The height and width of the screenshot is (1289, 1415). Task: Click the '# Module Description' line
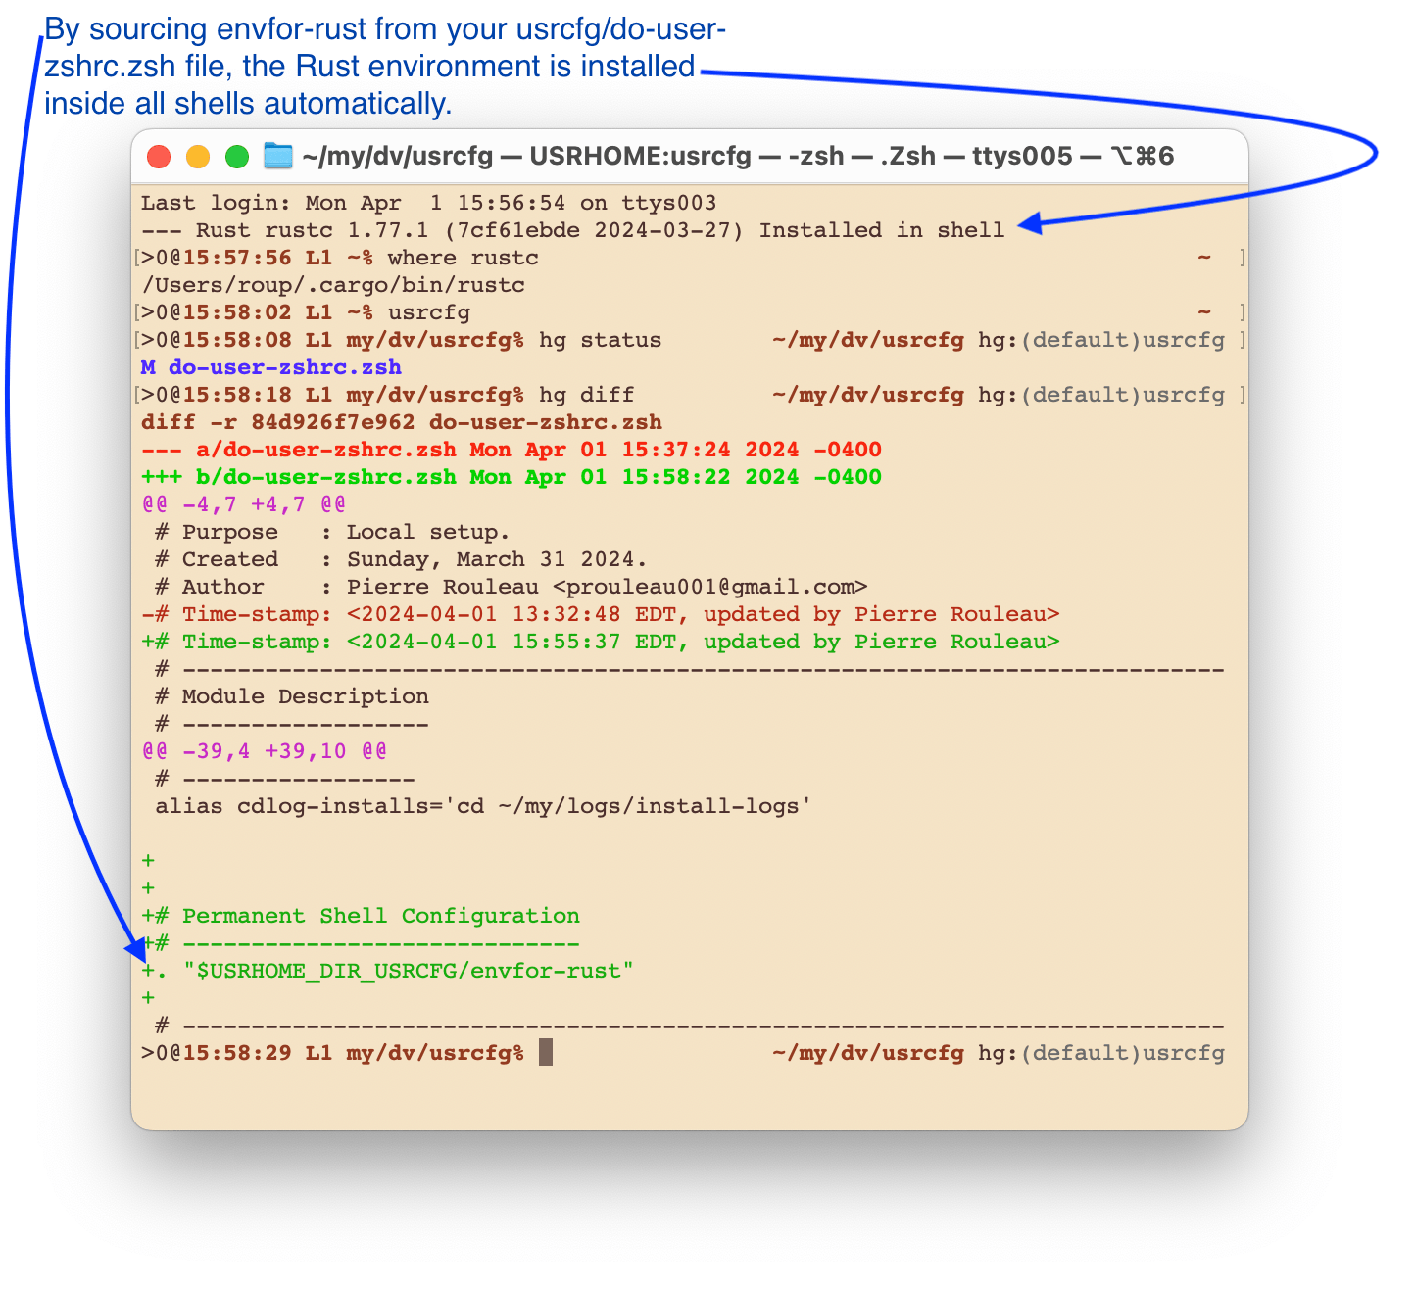tap(291, 696)
